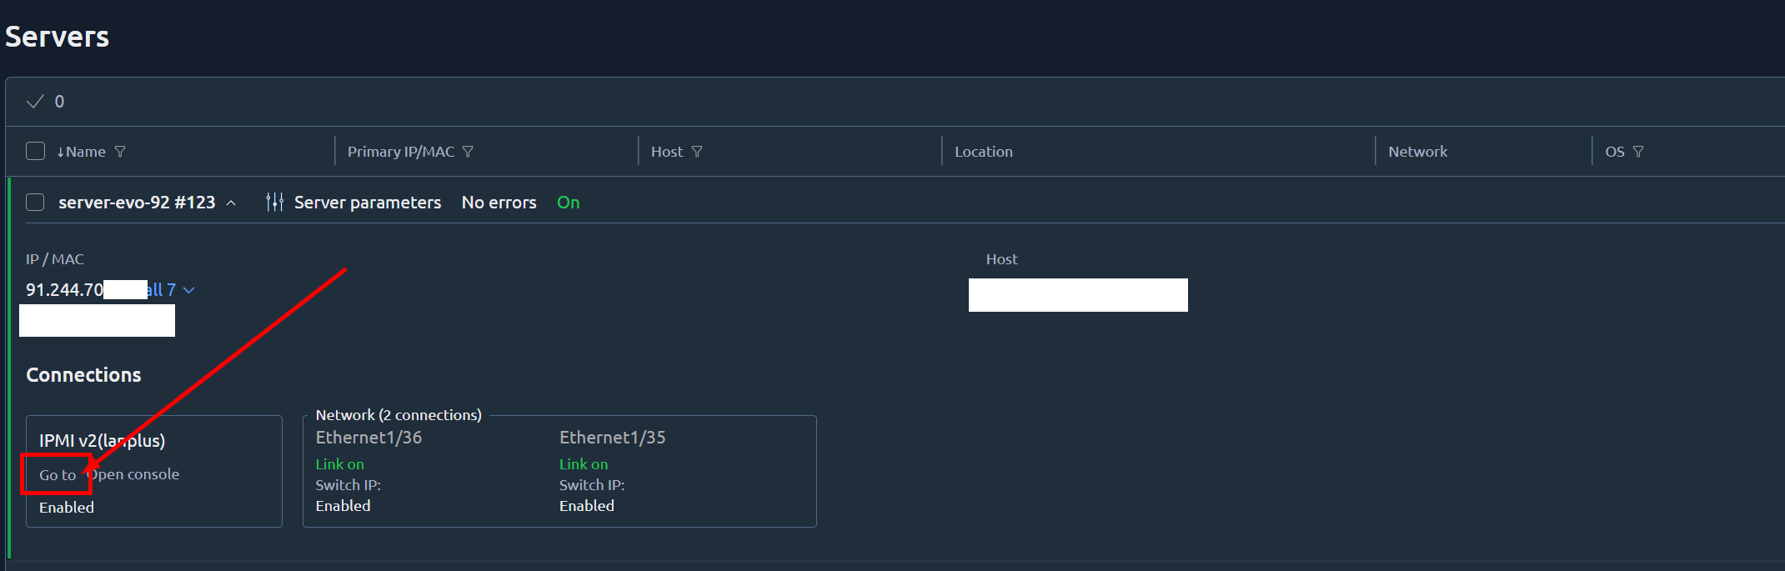
Task: Click the green On power status
Action: point(568,203)
